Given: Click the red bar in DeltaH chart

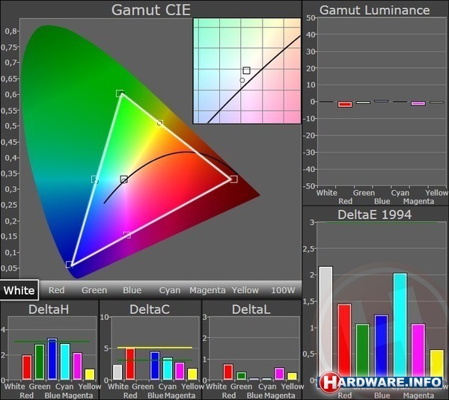Looking at the screenshot, I should point(27,367).
